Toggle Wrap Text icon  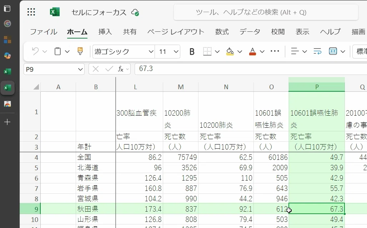pyautogui.click(x=317, y=51)
